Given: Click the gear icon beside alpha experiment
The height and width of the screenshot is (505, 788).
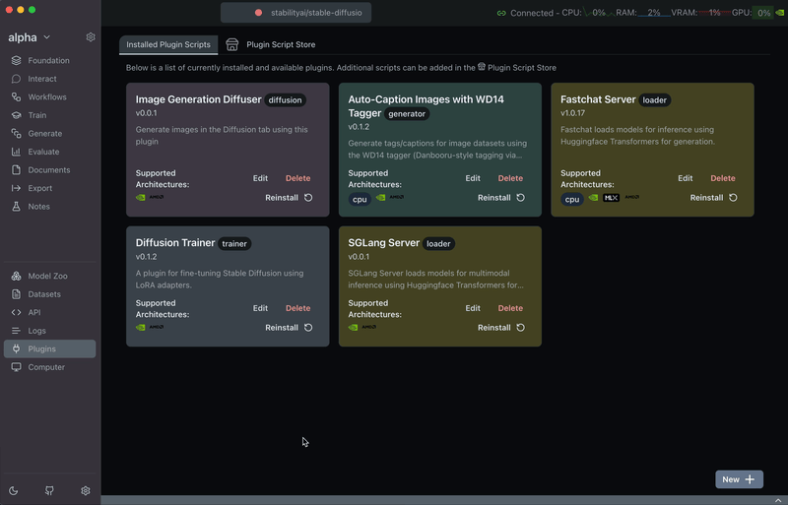Looking at the screenshot, I should pos(91,37).
